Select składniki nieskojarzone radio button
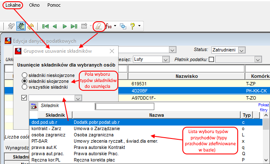The height and width of the screenshot is (164, 270). coord(24,75)
